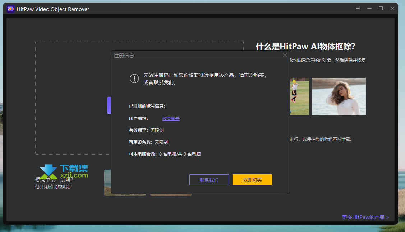This screenshot has width=405, height=232.
Task: Click the 使用我们的视频 text
Action: 53,187
